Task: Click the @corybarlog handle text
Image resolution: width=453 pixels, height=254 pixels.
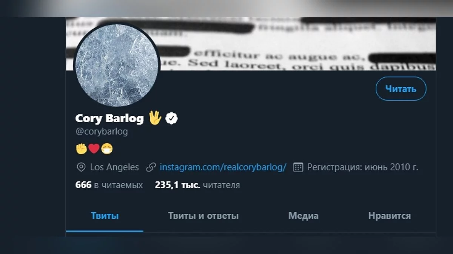Action: point(102,132)
